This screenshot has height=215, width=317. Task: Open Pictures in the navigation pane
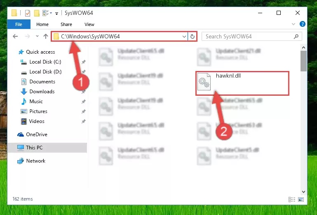coord(38,111)
